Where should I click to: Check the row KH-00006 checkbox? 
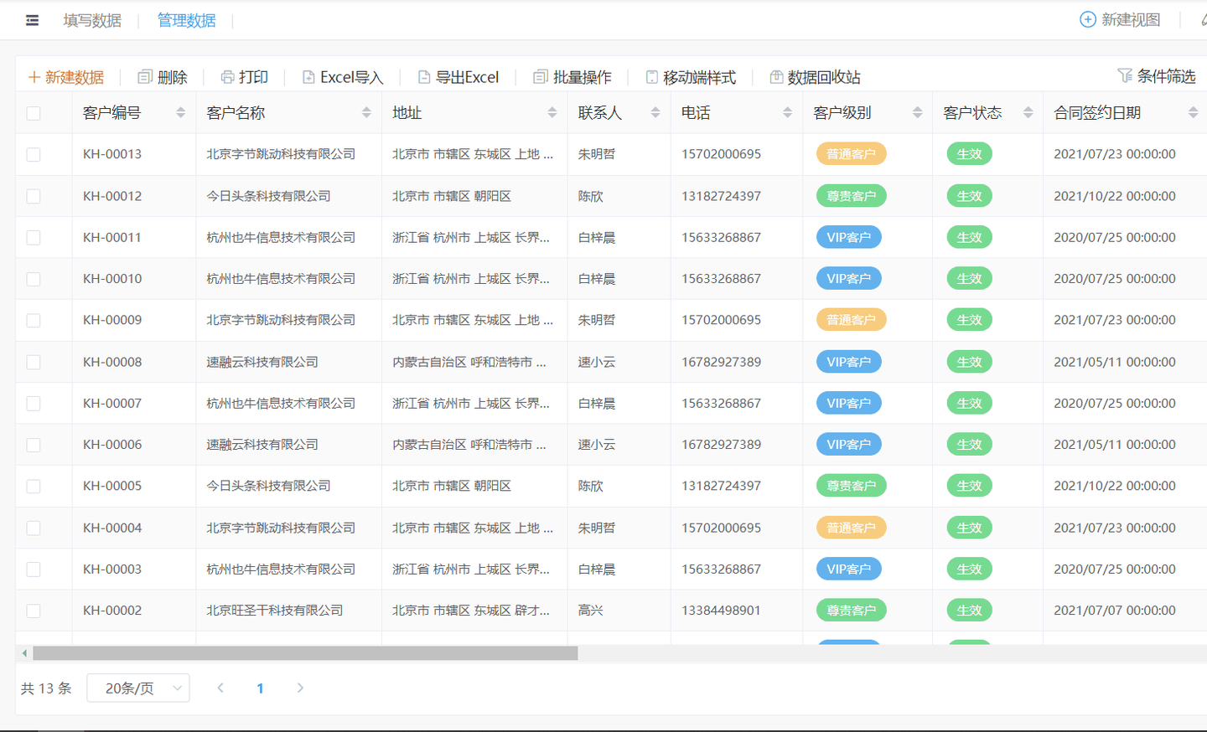coord(34,445)
